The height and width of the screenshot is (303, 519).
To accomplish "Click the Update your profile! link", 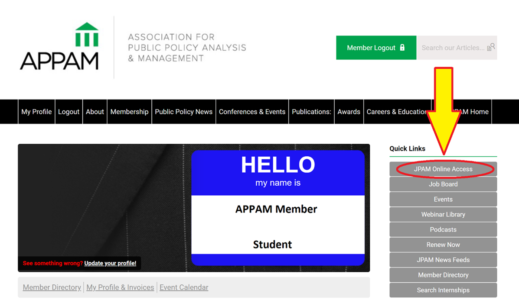I will [x=110, y=263].
